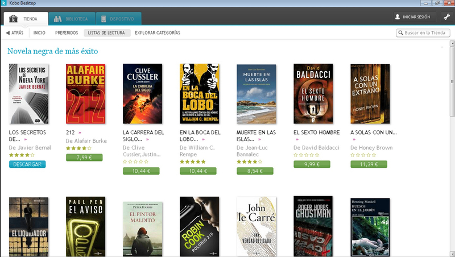Click Iniciar Sesión button
455x257 pixels.
(x=415, y=17)
